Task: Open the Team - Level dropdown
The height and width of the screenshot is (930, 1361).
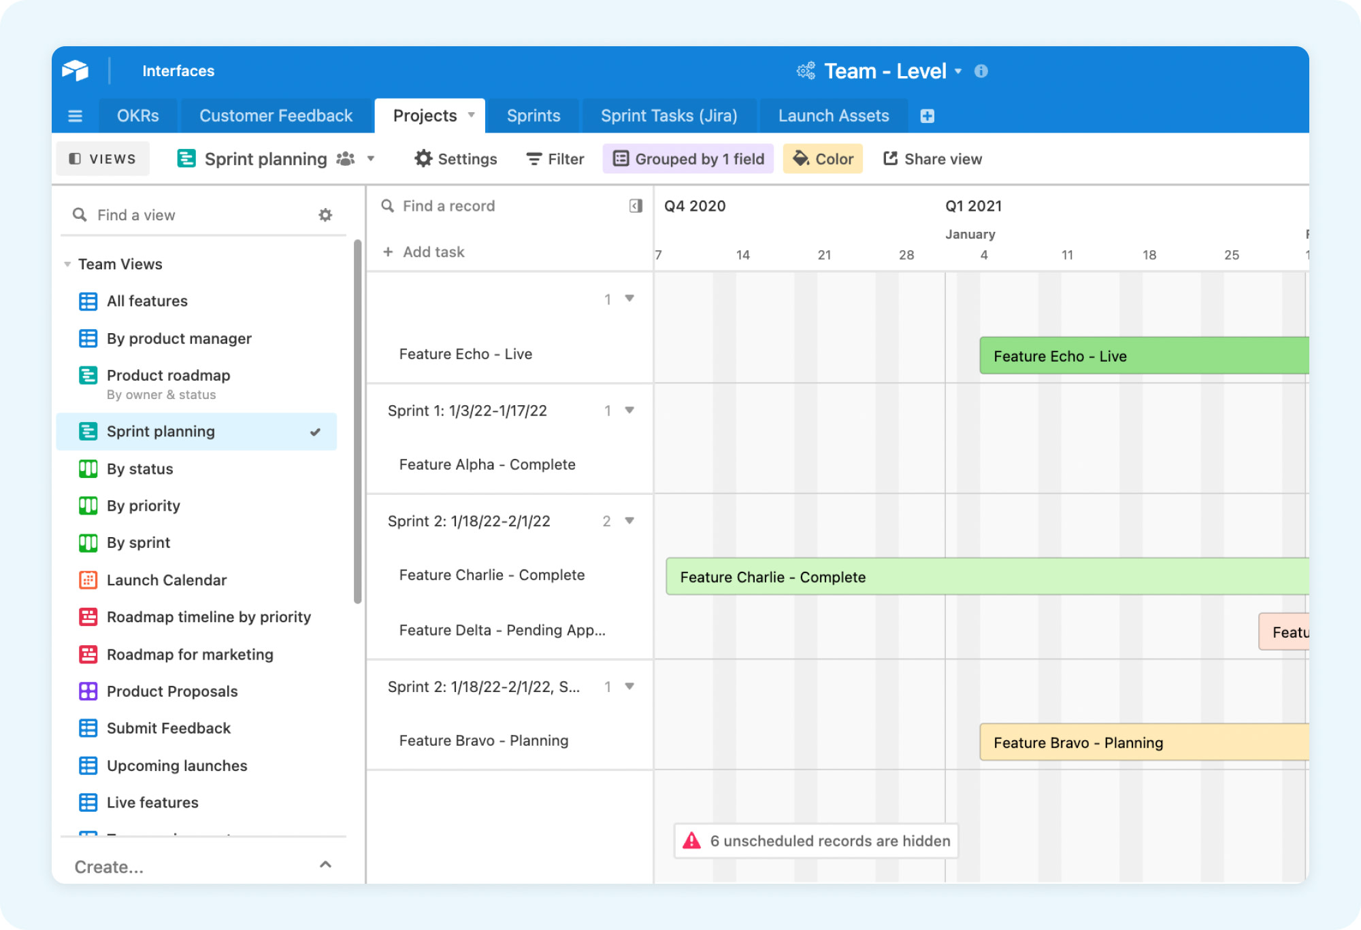Action: tap(960, 71)
